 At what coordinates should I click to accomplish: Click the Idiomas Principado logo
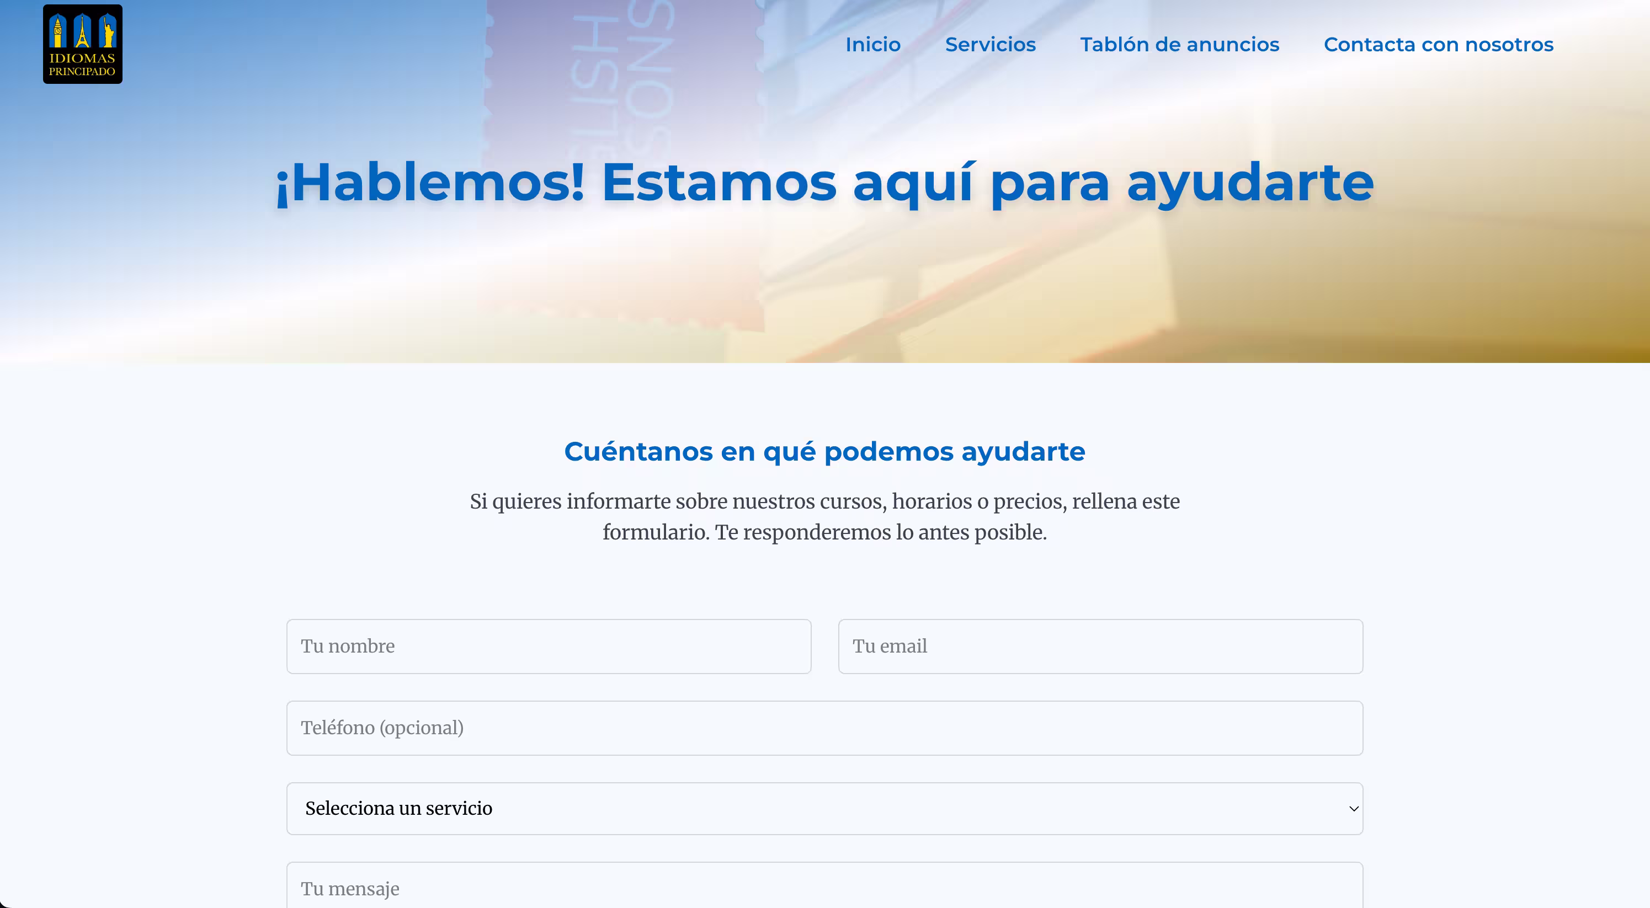coord(83,44)
